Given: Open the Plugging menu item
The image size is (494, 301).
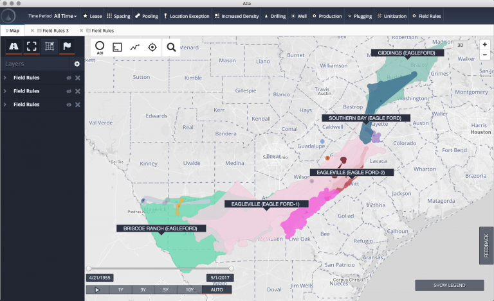Looking at the screenshot, I should 360,16.
